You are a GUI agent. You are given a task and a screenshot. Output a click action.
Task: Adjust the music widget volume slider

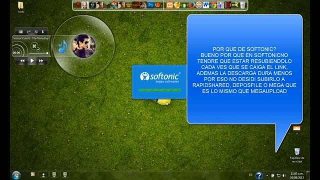38,53
